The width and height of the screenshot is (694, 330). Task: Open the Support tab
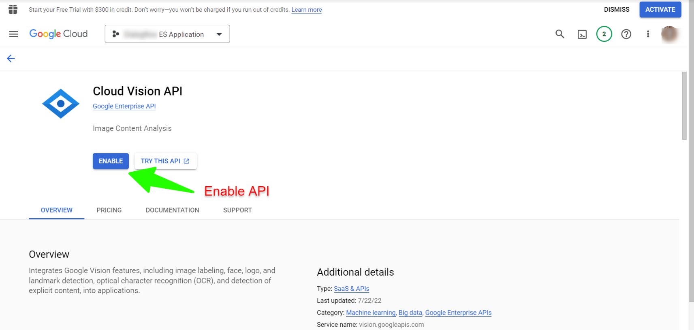(237, 210)
